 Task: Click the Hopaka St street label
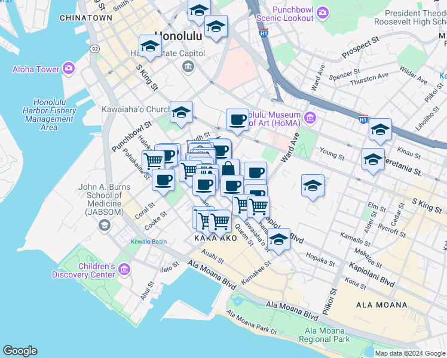[x=320, y=260]
